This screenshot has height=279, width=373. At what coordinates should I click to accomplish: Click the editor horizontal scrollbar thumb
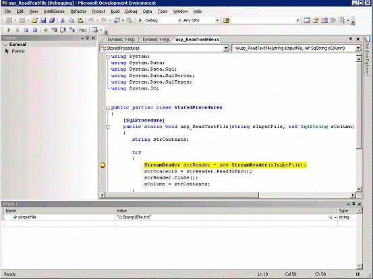tap(181, 195)
